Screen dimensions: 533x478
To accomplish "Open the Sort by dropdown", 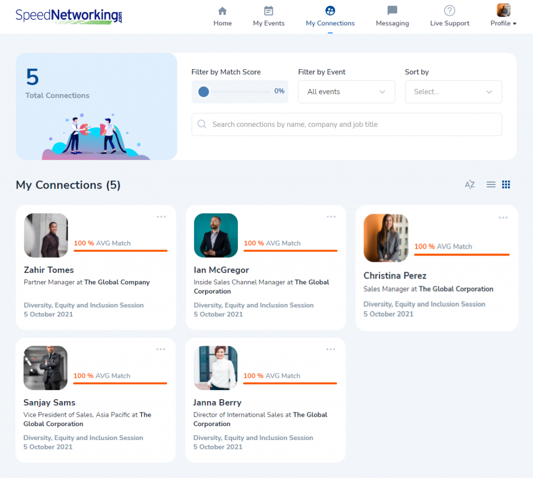I will click(x=453, y=92).
